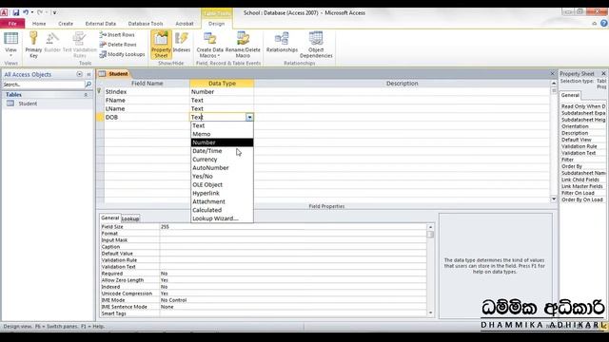This screenshot has height=342, width=609.
Task: Click Order By in Property Sheet
Action: pyautogui.click(x=572, y=166)
